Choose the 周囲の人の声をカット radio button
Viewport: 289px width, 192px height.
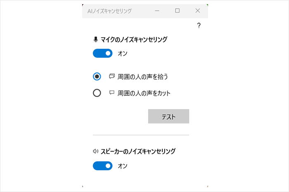pos(97,93)
